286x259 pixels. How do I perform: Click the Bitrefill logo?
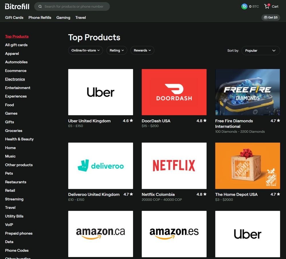tap(17, 6)
